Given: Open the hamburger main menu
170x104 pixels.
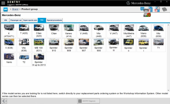Looking at the screenshot, I should [3, 3].
